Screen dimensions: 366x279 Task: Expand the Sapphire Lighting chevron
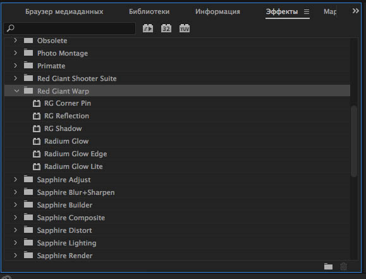tap(15, 242)
